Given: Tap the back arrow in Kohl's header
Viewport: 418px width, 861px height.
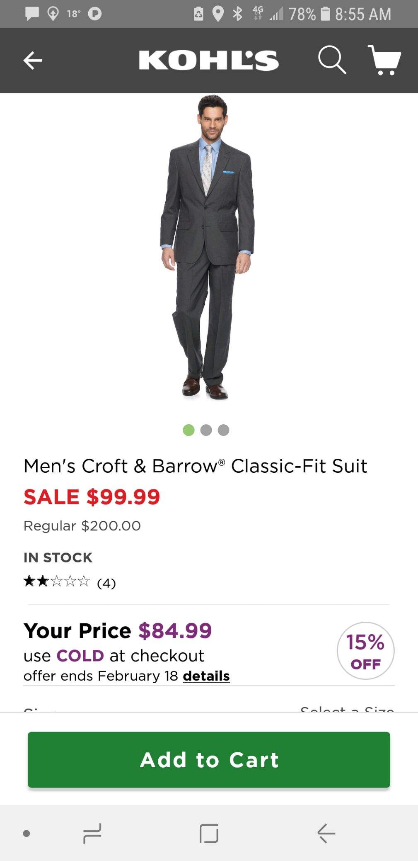Looking at the screenshot, I should tap(33, 61).
